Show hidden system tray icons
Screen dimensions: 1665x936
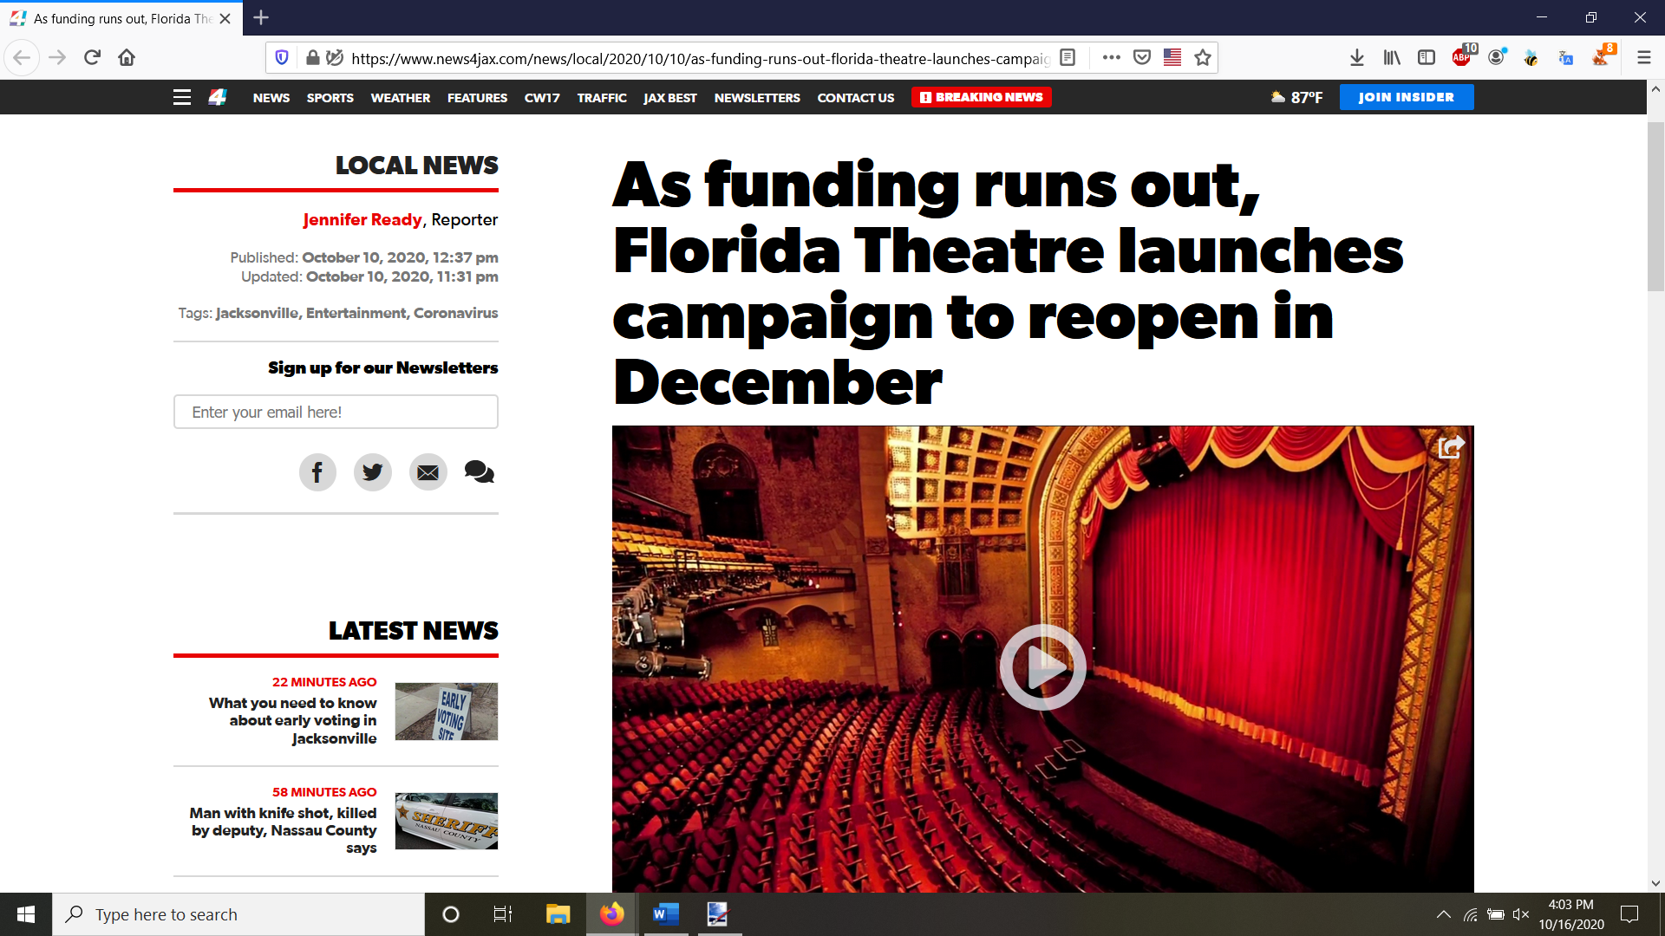coord(1443,914)
